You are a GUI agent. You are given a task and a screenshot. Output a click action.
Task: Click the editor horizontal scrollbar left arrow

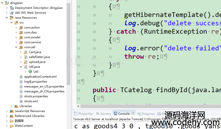pyautogui.click(x=78, y=106)
